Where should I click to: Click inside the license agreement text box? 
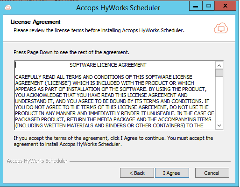[x=115, y=95]
